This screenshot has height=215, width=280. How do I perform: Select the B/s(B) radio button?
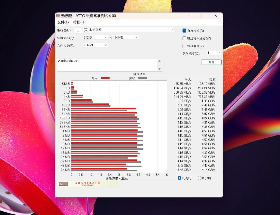click(x=179, y=178)
